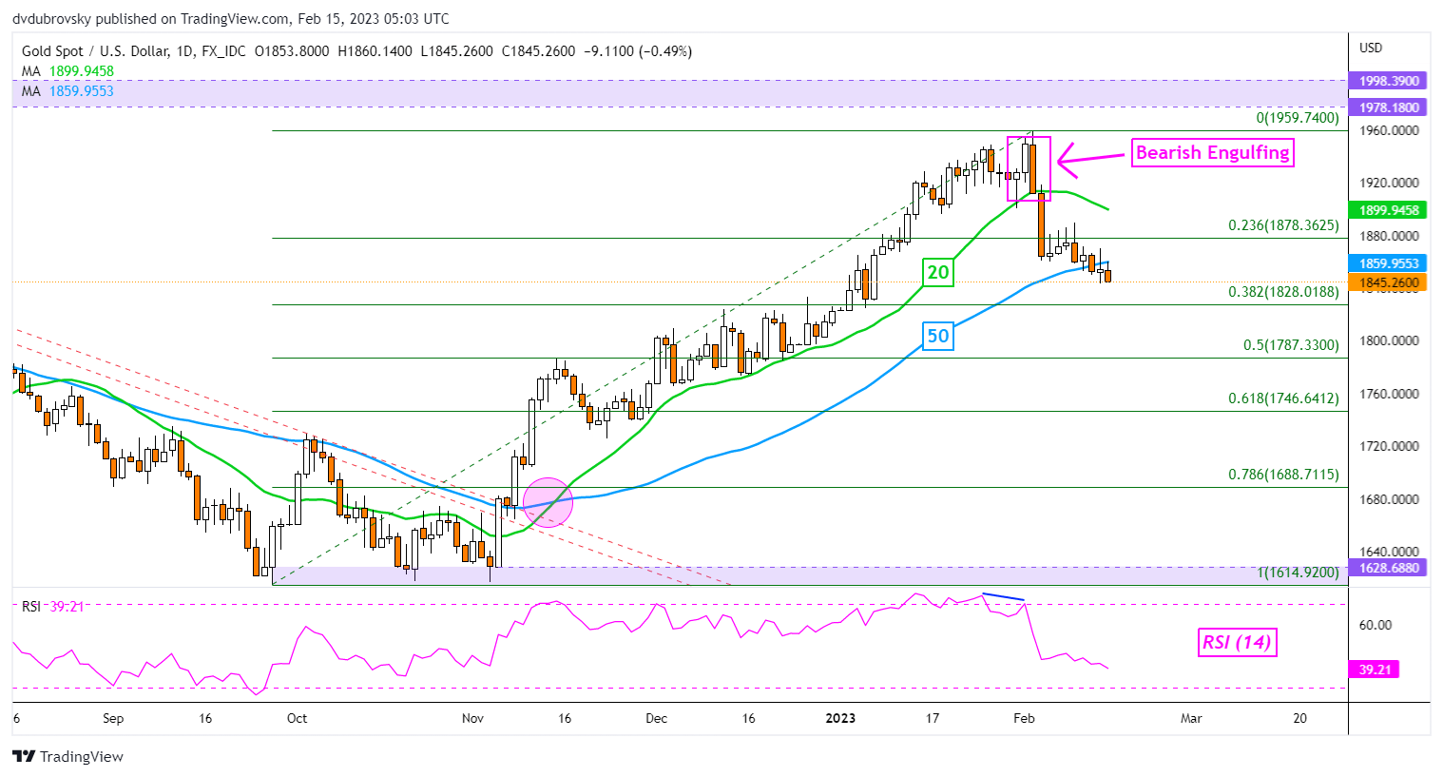Click the 0.5(1787.3300) Fibonacci label

pyautogui.click(x=1291, y=345)
